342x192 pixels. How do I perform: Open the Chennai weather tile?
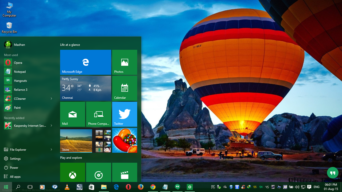click(85, 88)
